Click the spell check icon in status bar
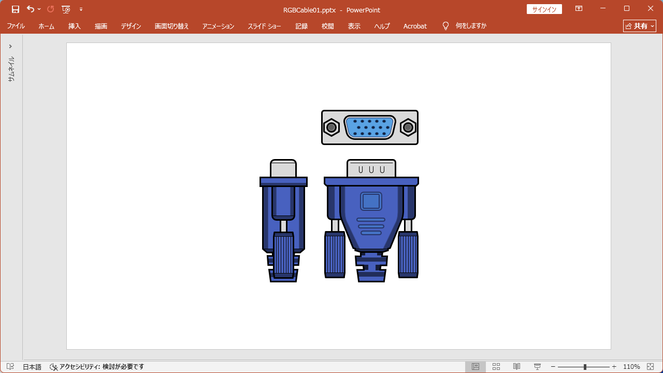This screenshot has width=663, height=373. [x=10, y=367]
